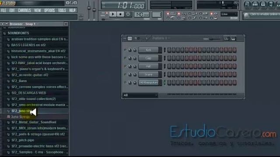Adjust the Kick channel pan knob
Image resolution: width=280 pixels, height=157 pixels.
click(x=129, y=50)
